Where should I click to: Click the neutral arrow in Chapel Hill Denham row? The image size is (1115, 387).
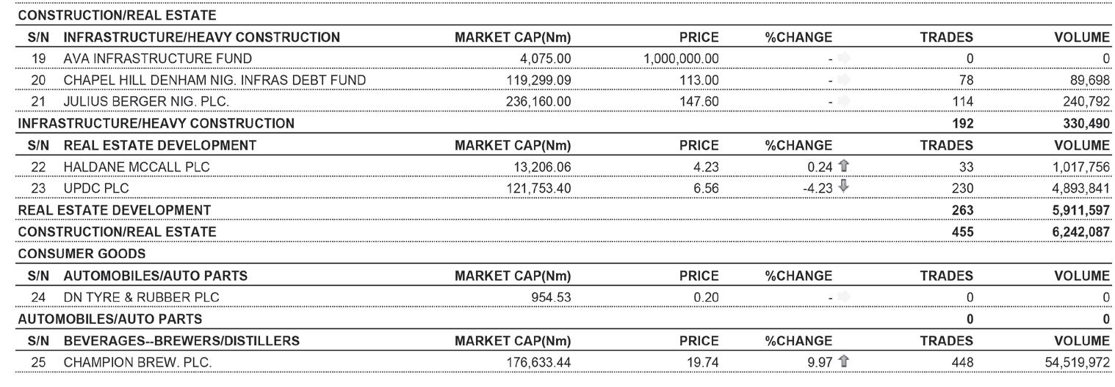(842, 80)
